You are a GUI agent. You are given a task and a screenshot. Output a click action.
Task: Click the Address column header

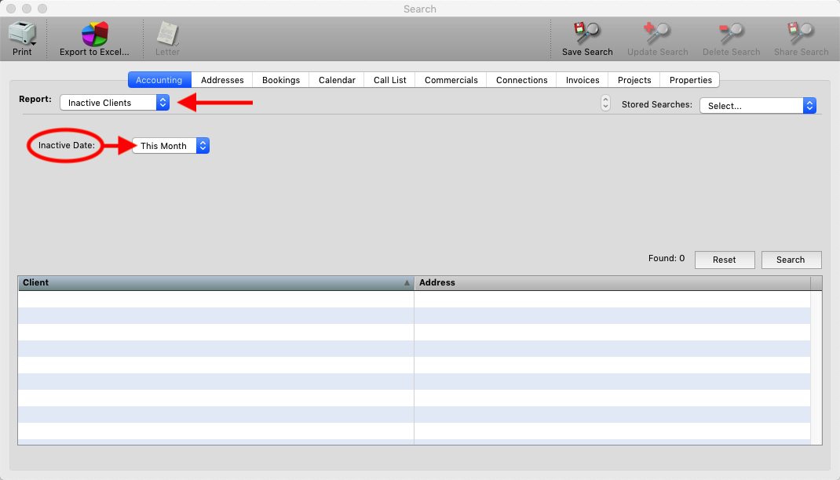pos(612,282)
